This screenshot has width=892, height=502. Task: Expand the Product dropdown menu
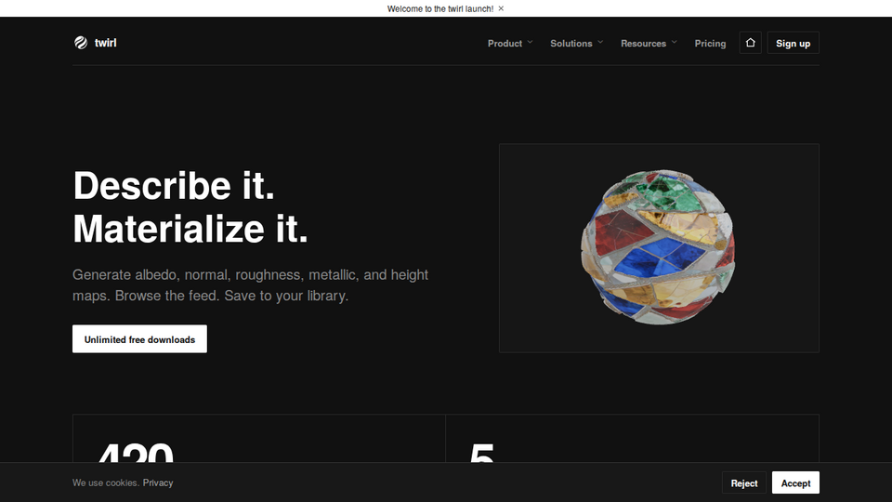click(x=510, y=44)
